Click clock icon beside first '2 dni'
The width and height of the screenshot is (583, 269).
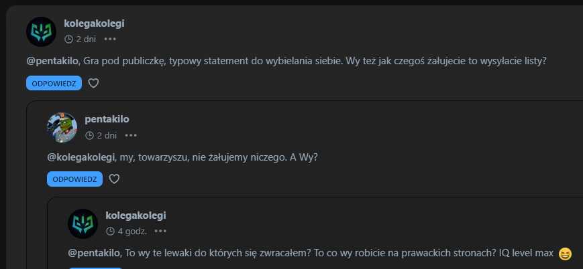pyautogui.click(x=69, y=39)
